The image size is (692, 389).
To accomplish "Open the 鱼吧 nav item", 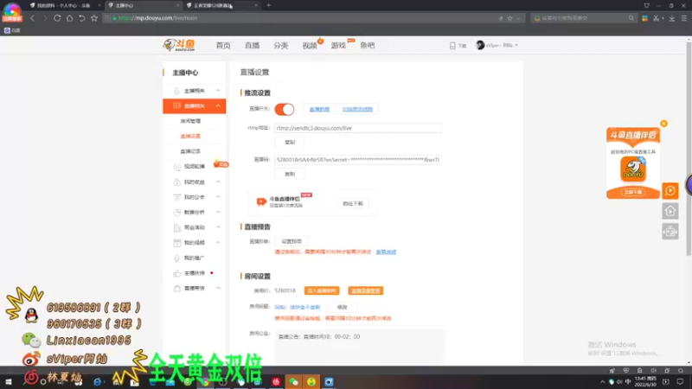I will click(367, 46).
